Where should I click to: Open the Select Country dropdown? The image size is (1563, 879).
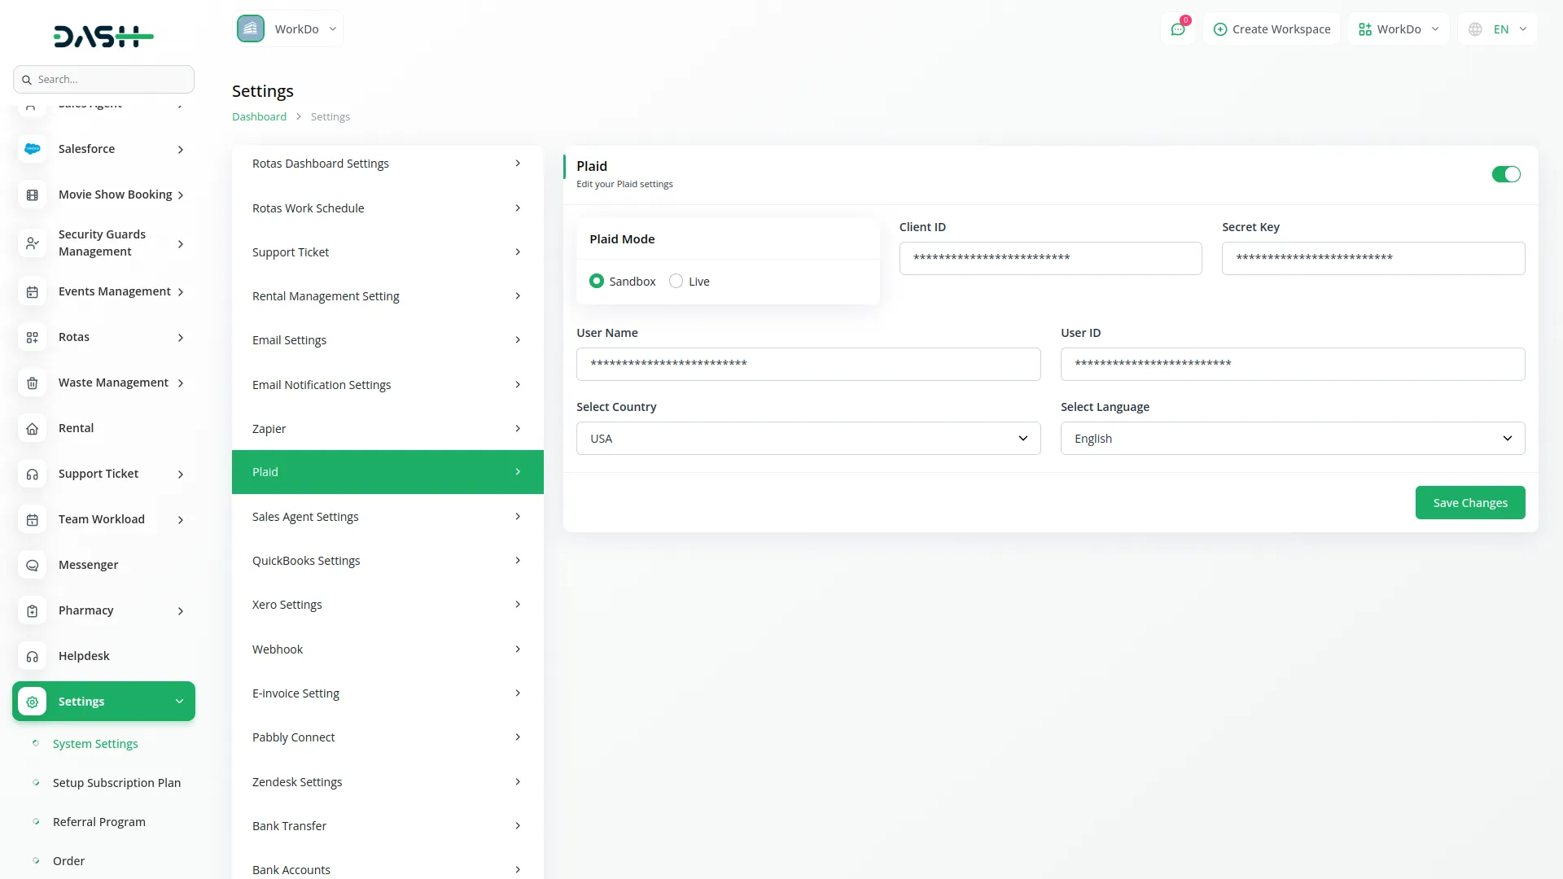(x=808, y=438)
